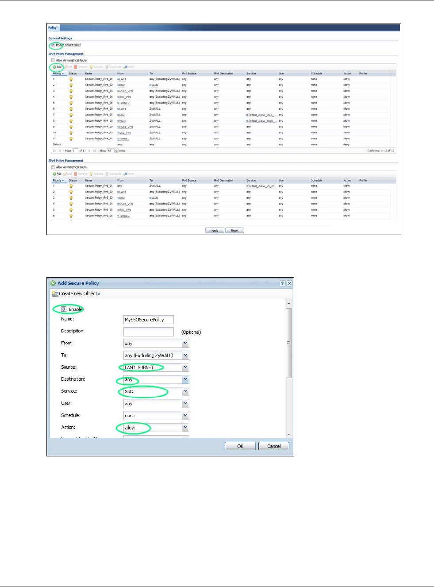Go to first page in IPv4 pager
This screenshot has width=434, height=587.
point(54,151)
